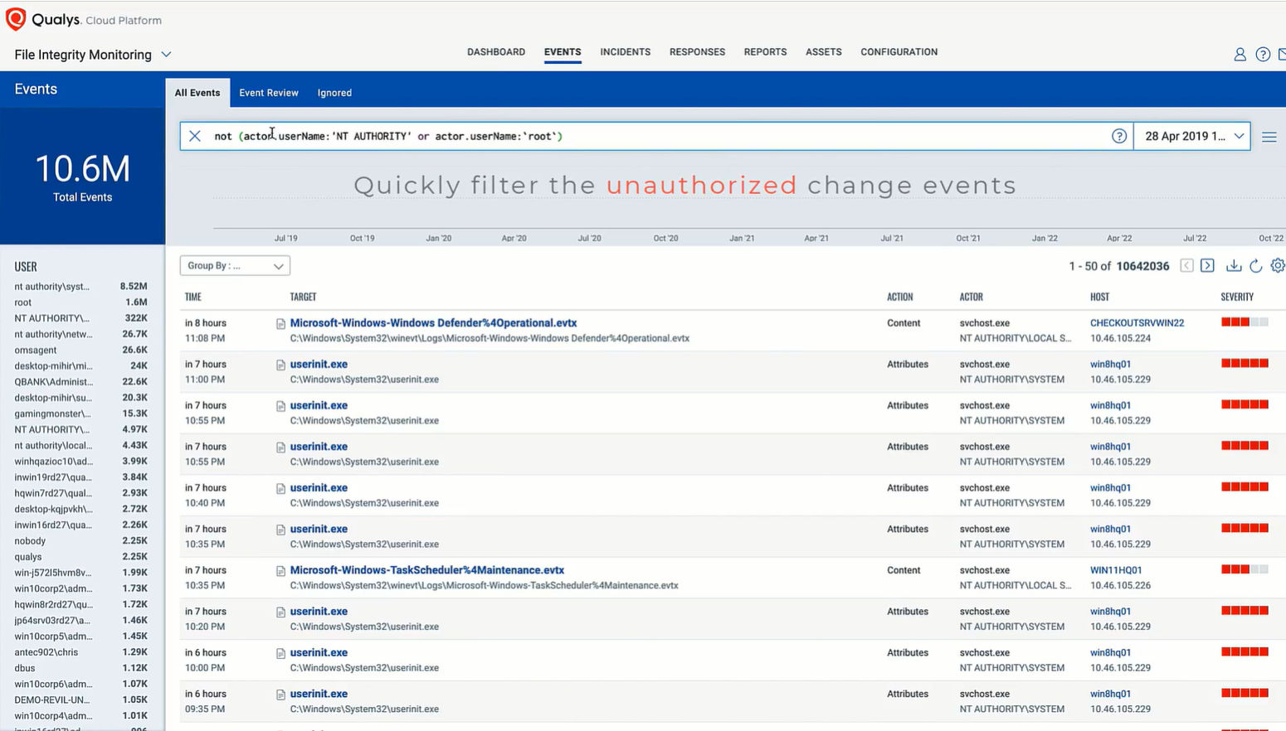Open the user profile icon
The image size is (1286, 731).
tap(1240, 54)
